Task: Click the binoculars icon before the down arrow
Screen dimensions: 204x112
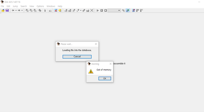Action: coord(40,10)
